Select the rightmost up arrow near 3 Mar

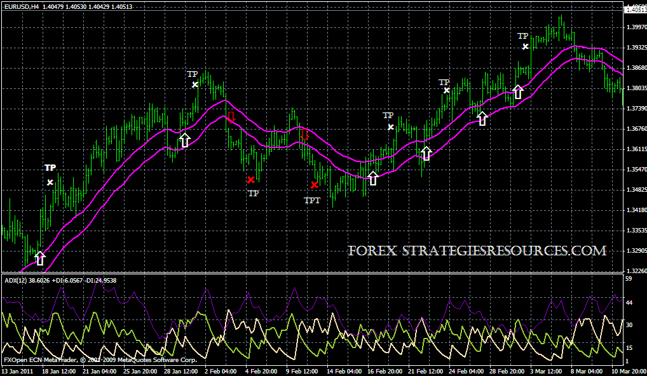click(x=517, y=91)
